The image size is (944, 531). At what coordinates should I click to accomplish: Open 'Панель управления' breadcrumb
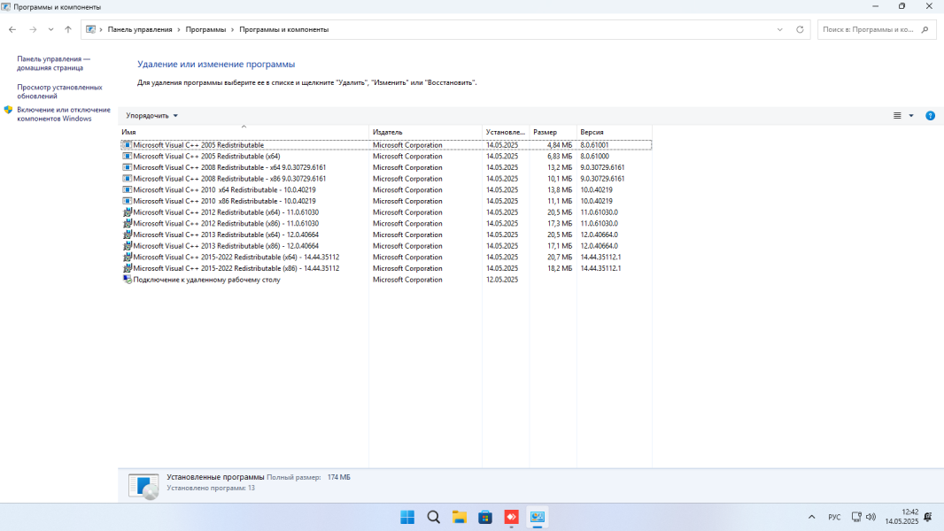(140, 29)
